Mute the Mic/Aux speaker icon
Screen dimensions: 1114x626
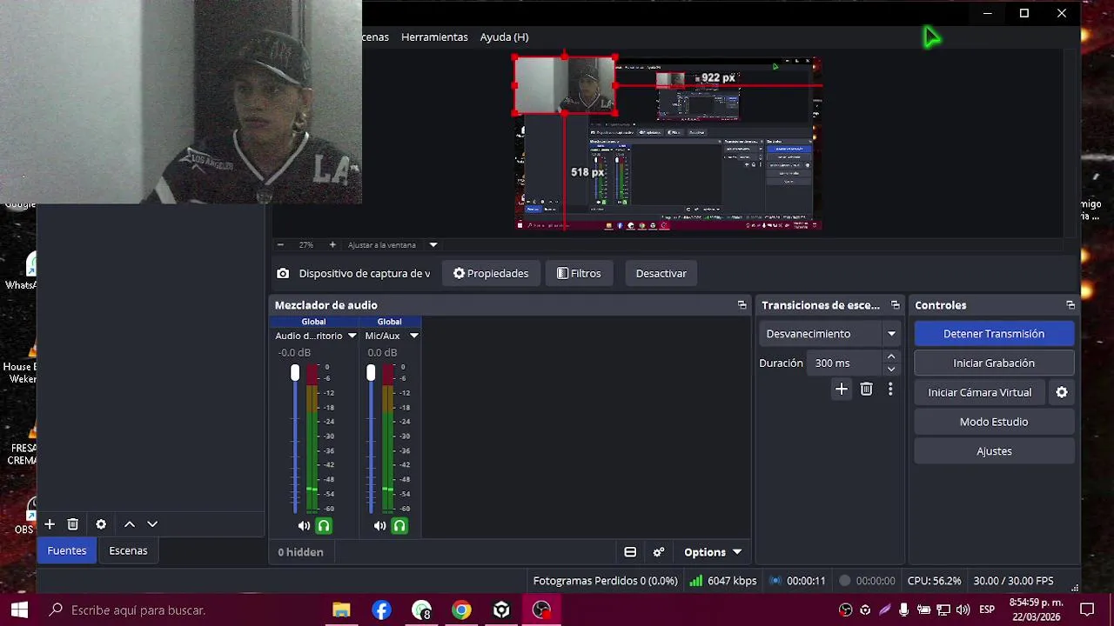coord(379,526)
